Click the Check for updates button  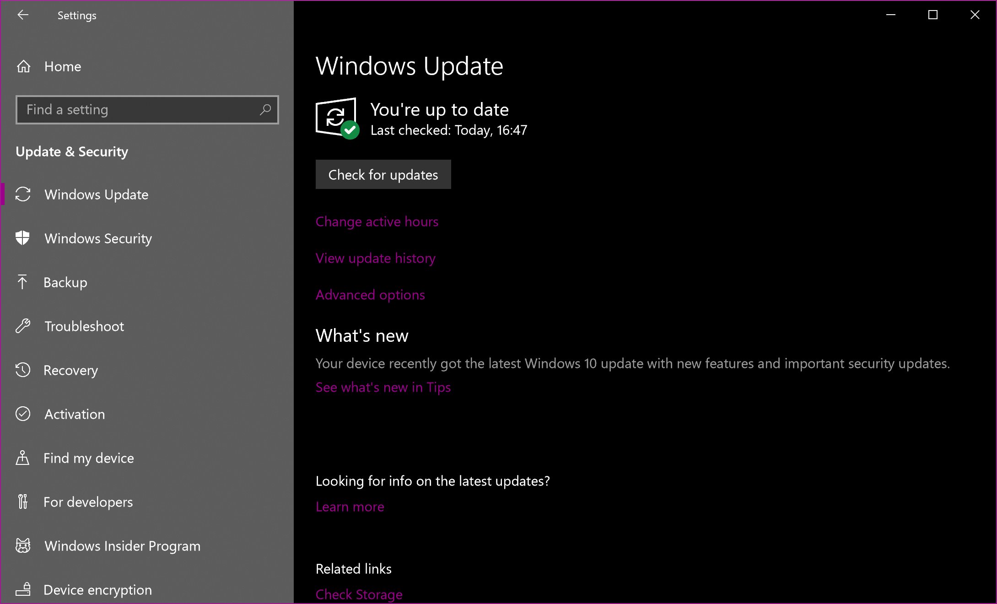[383, 174]
